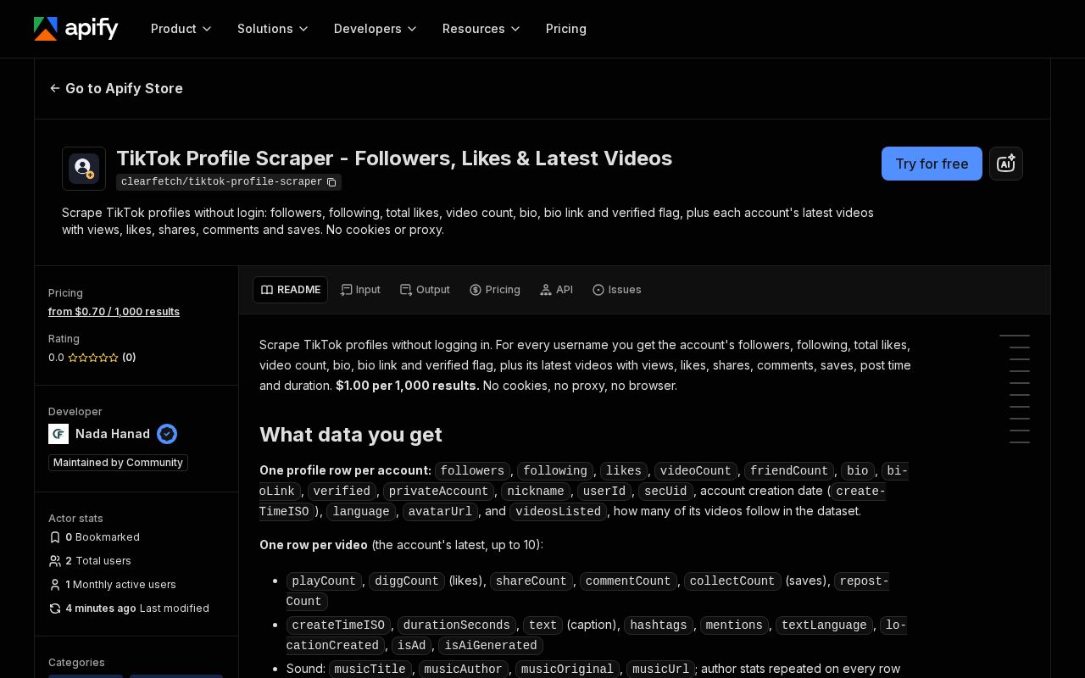Open the Pricing page in top navigation
The image size is (1085, 678).
[566, 29]
